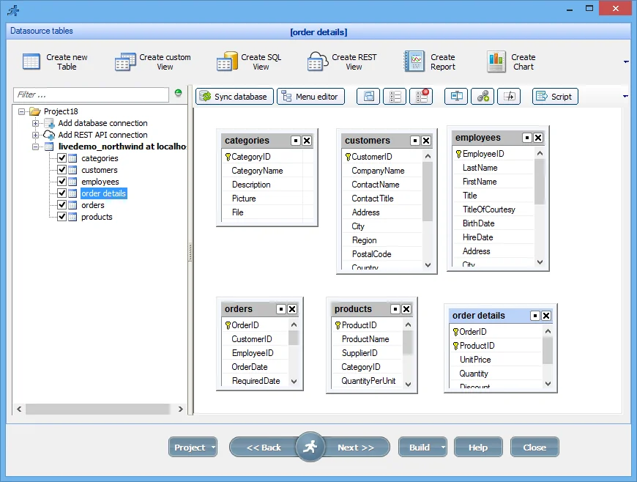
Task: Click the add relationship chain-link icon
Action: pos(483,96)
